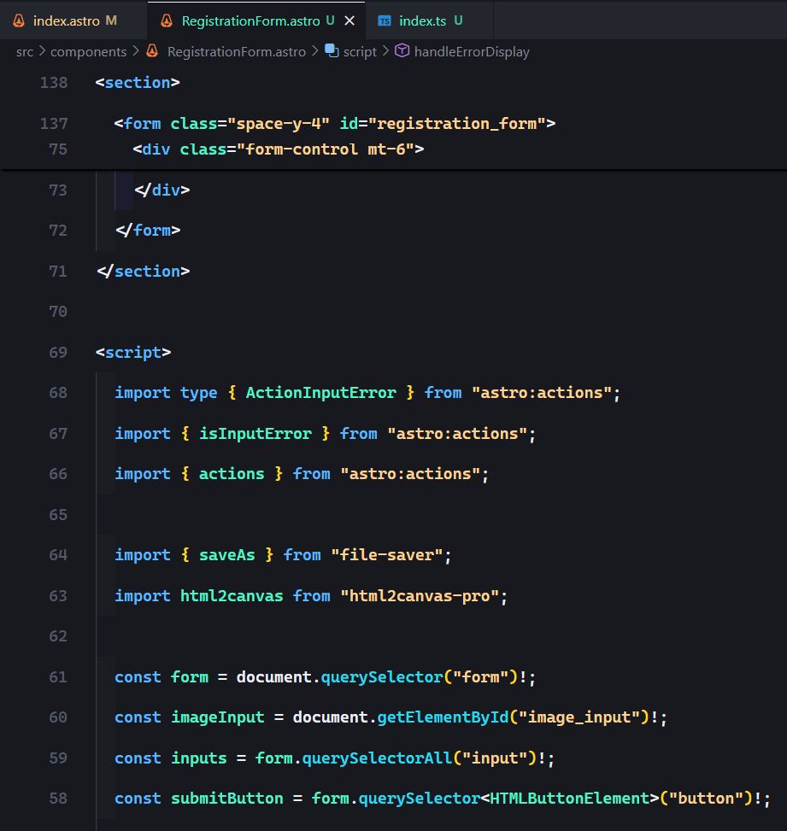
Task: Click the closing </form> tag
Action: pyautogui.click(x=148, y=231)
